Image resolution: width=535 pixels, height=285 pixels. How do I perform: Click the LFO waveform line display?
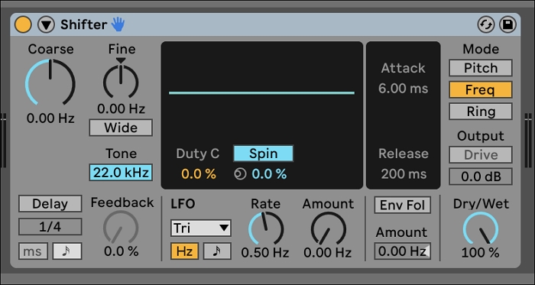pos(261,92)
